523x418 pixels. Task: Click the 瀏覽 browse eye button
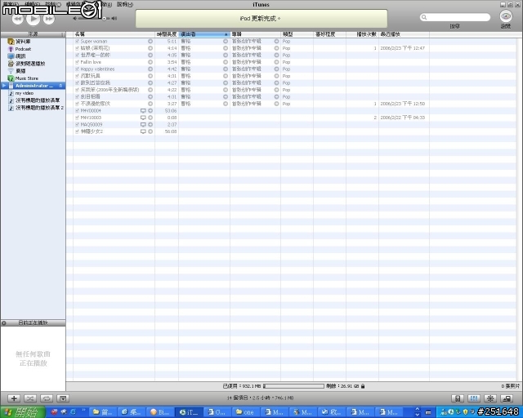point(506,16)
